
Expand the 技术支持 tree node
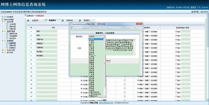pos(3,53)
